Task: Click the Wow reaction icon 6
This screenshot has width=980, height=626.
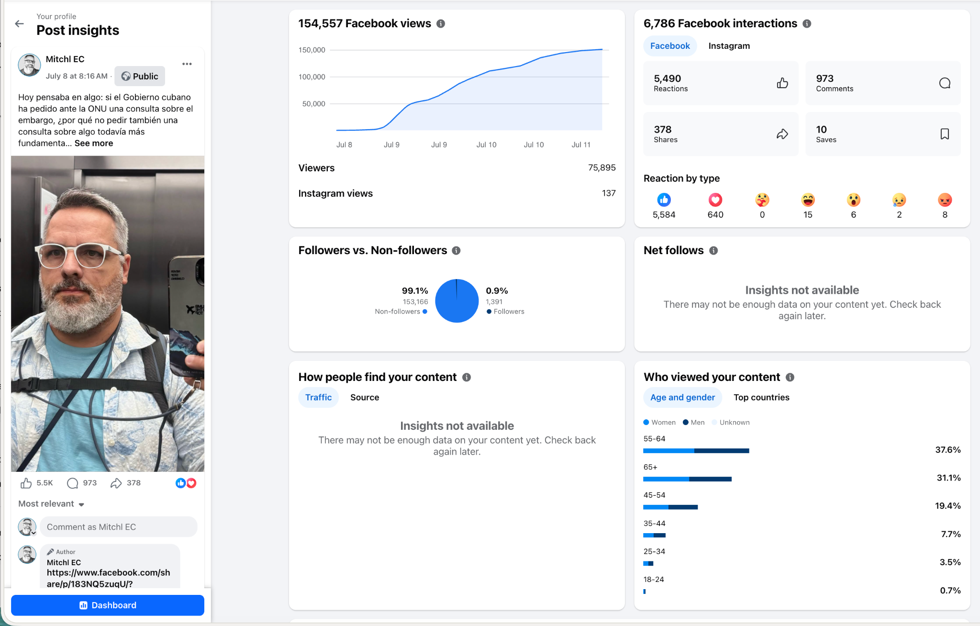Action: pos(853,200)
